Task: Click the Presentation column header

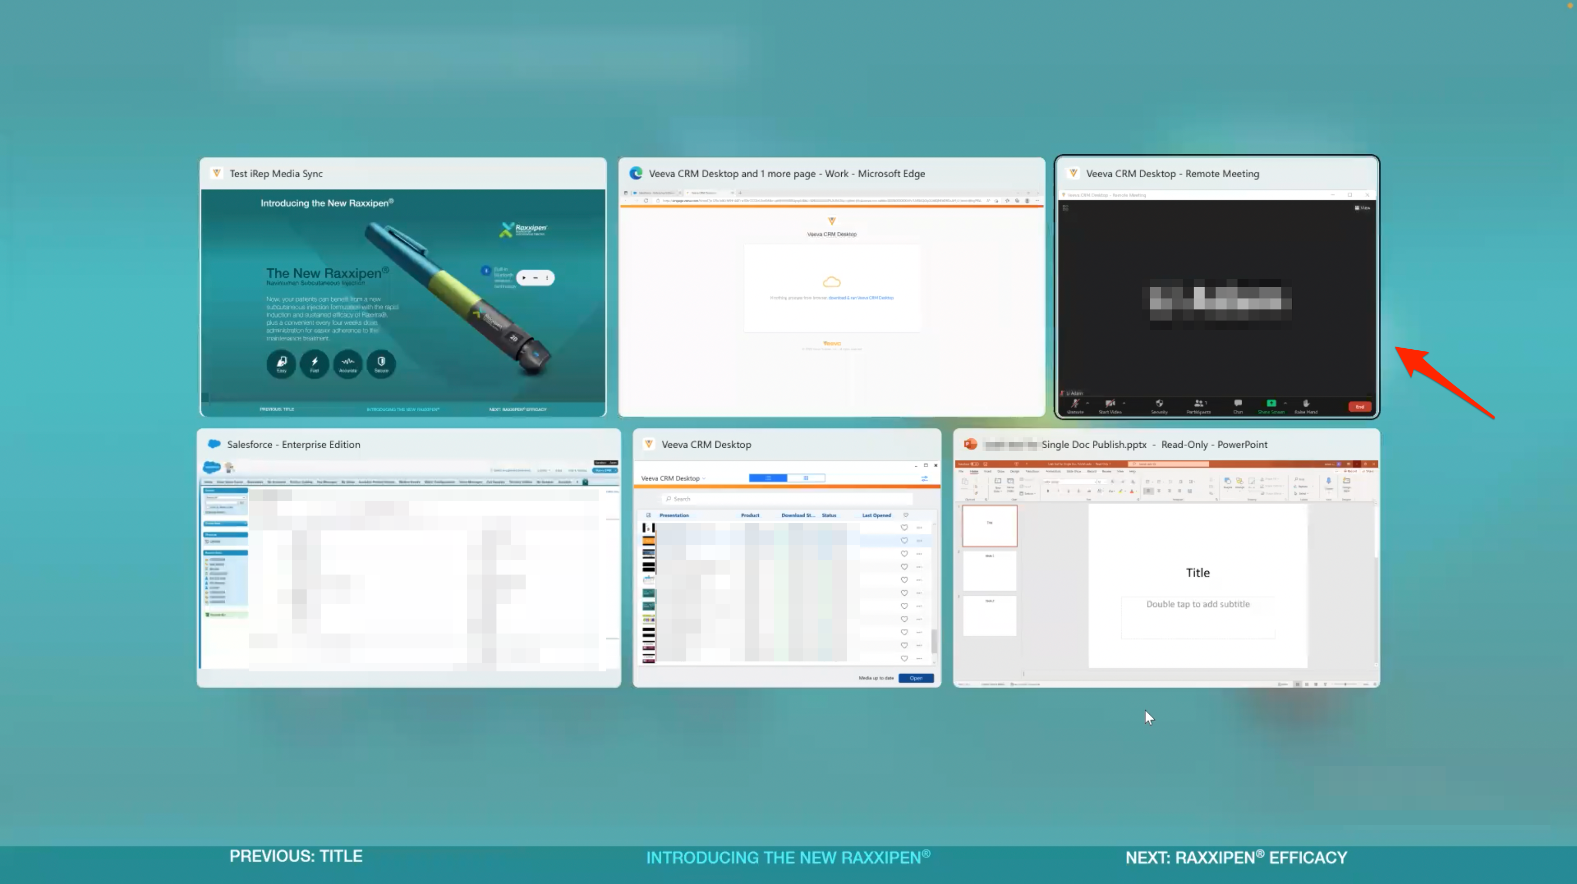Action: [674, 515]
